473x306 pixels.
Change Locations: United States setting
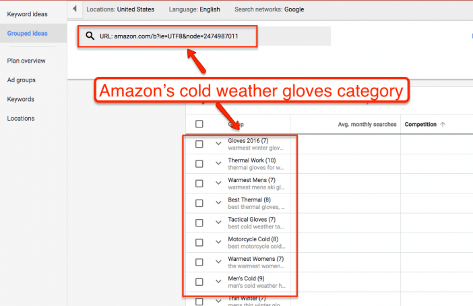(x=121, y=9)
